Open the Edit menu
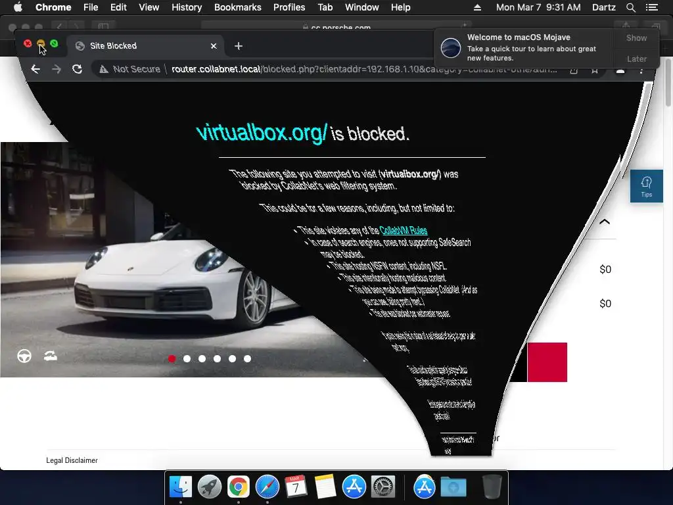The width and height of the screenshot is (673, 505). tap(118, 7)
